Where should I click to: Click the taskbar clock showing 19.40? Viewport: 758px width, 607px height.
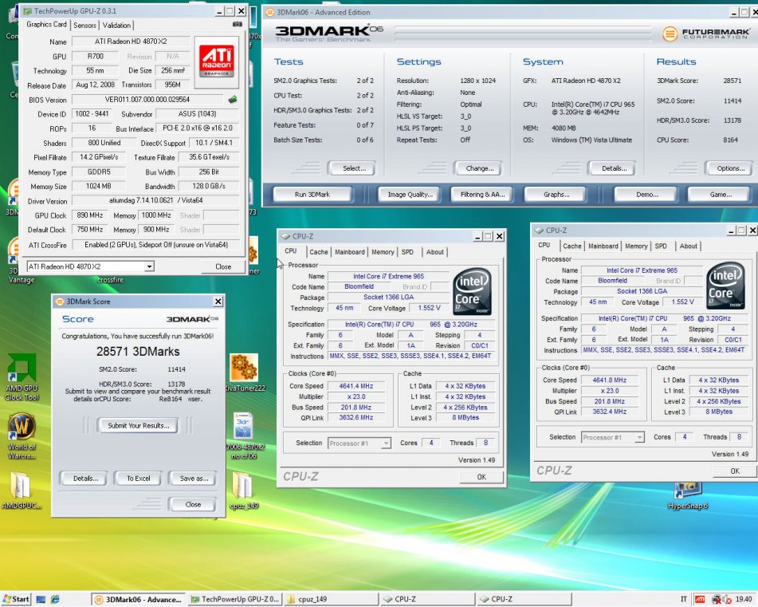coord(744,599)
